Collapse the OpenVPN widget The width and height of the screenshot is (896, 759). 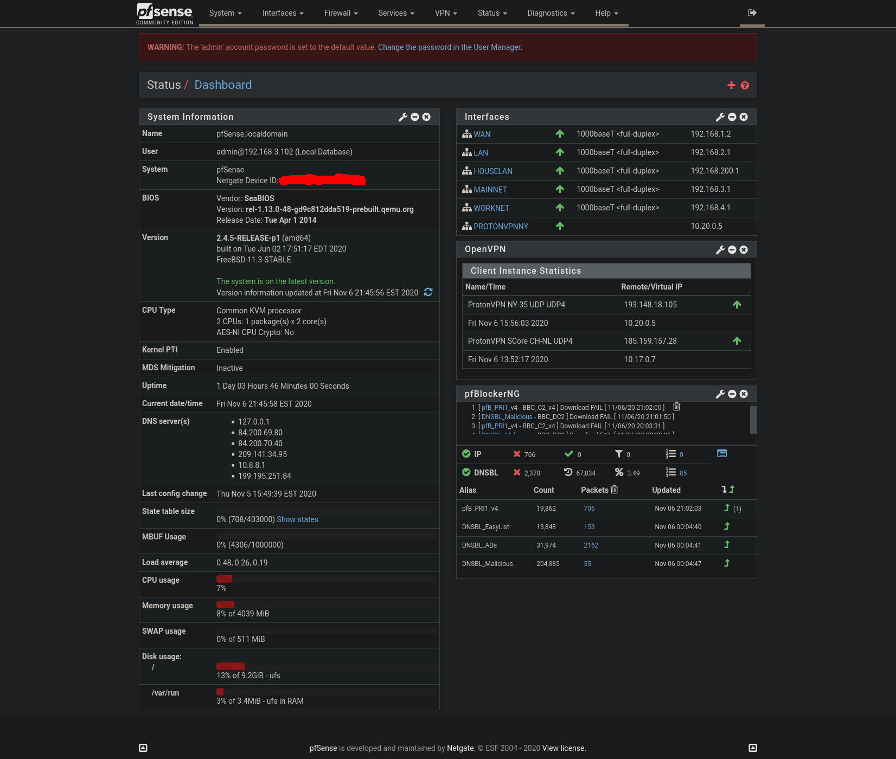click(x=732, y=250)
